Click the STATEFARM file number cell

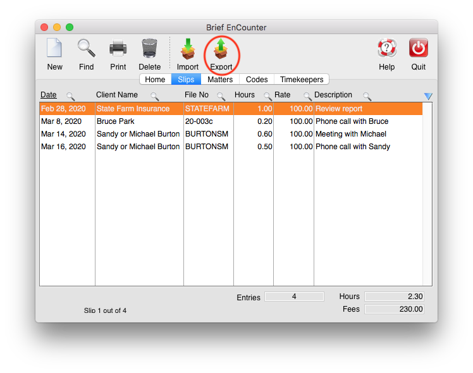pos(207,109)
